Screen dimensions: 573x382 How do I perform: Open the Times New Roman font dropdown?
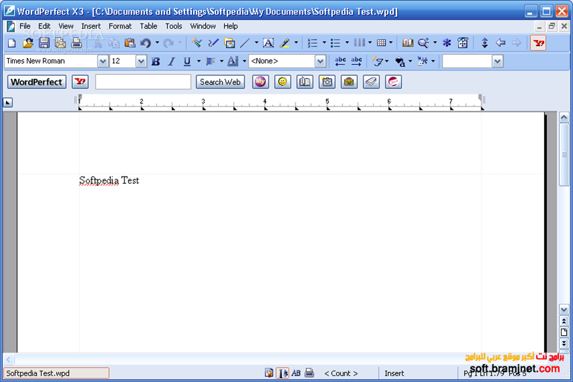(103, 61)
